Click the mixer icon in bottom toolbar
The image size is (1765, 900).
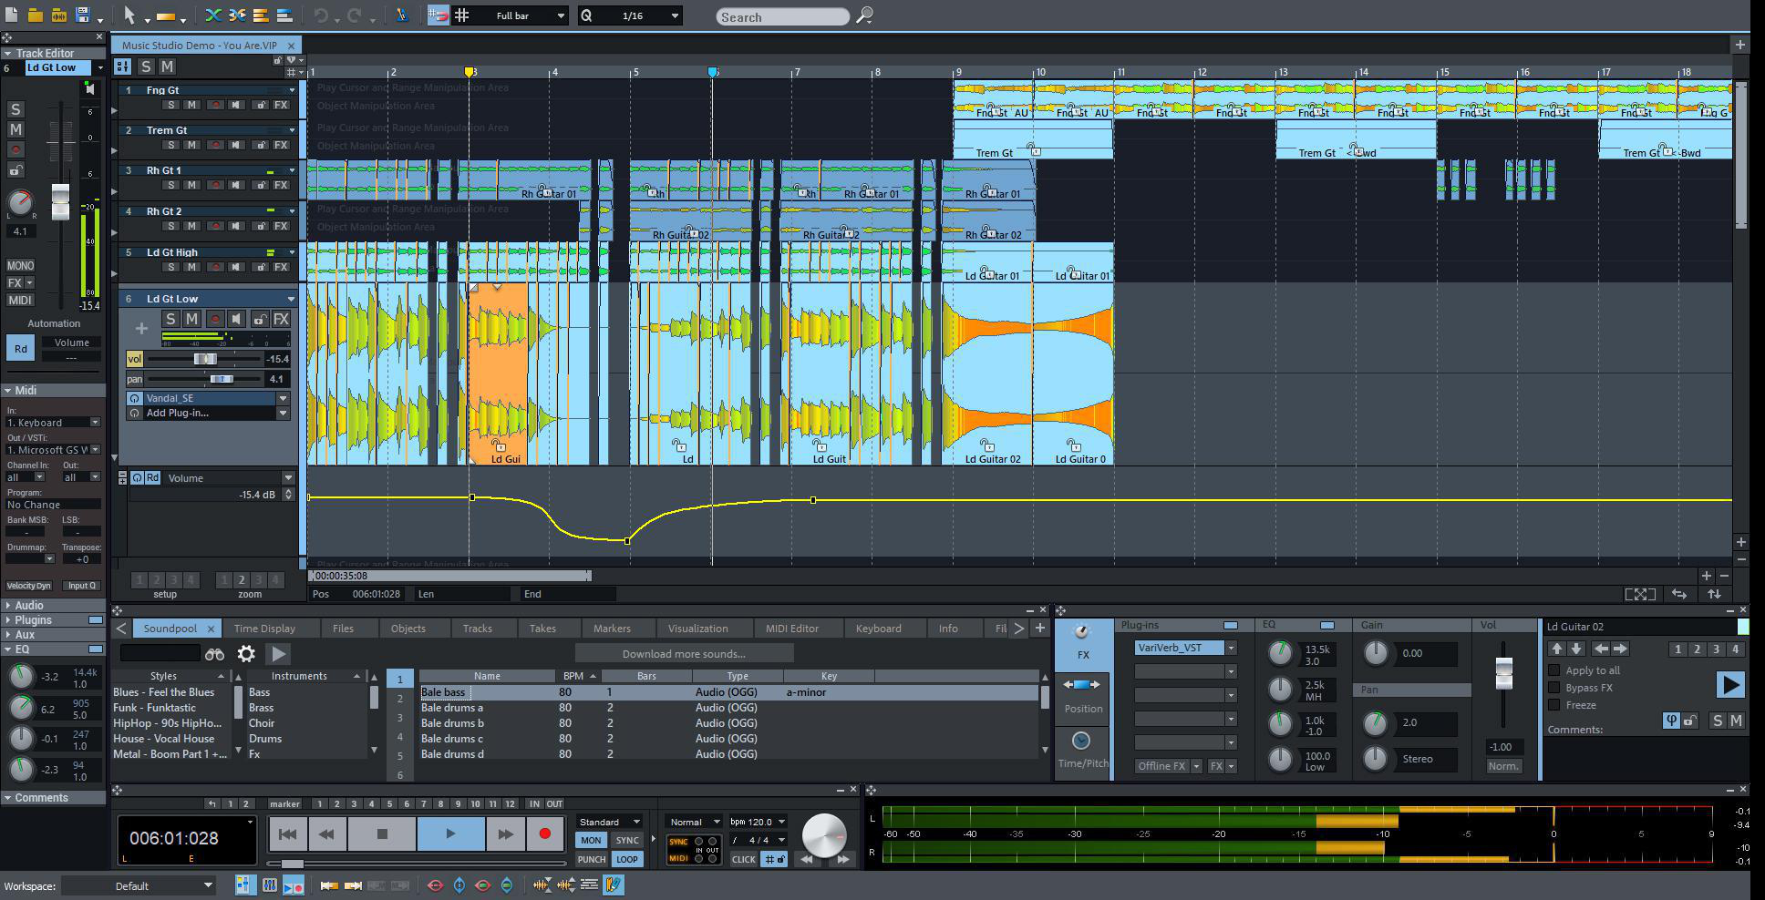point(270,885)
